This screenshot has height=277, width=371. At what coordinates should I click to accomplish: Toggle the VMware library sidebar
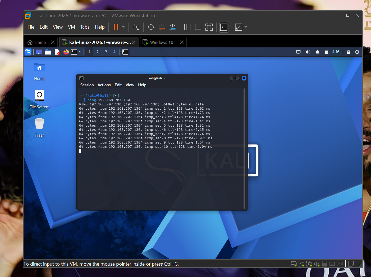point(187,27)
